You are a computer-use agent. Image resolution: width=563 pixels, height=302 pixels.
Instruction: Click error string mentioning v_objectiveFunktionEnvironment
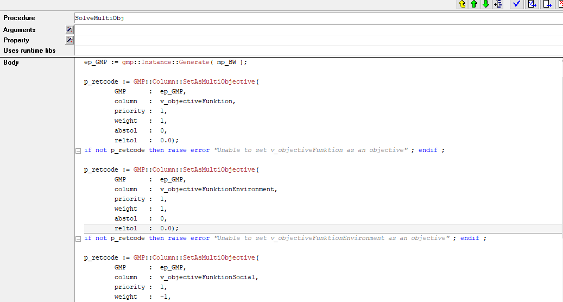[x=332, y=238]
